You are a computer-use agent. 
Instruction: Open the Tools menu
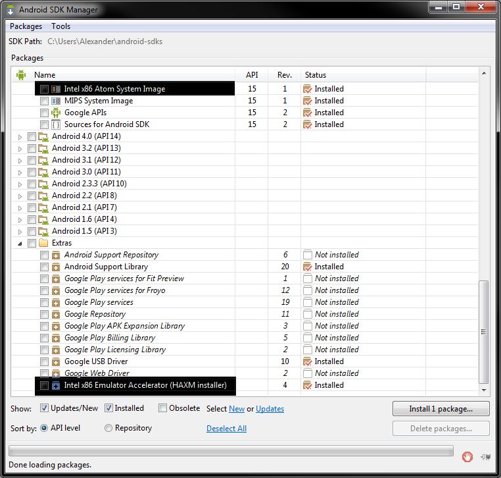click(60, 26)
